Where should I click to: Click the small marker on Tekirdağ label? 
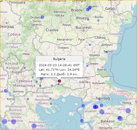coord(99,99)
